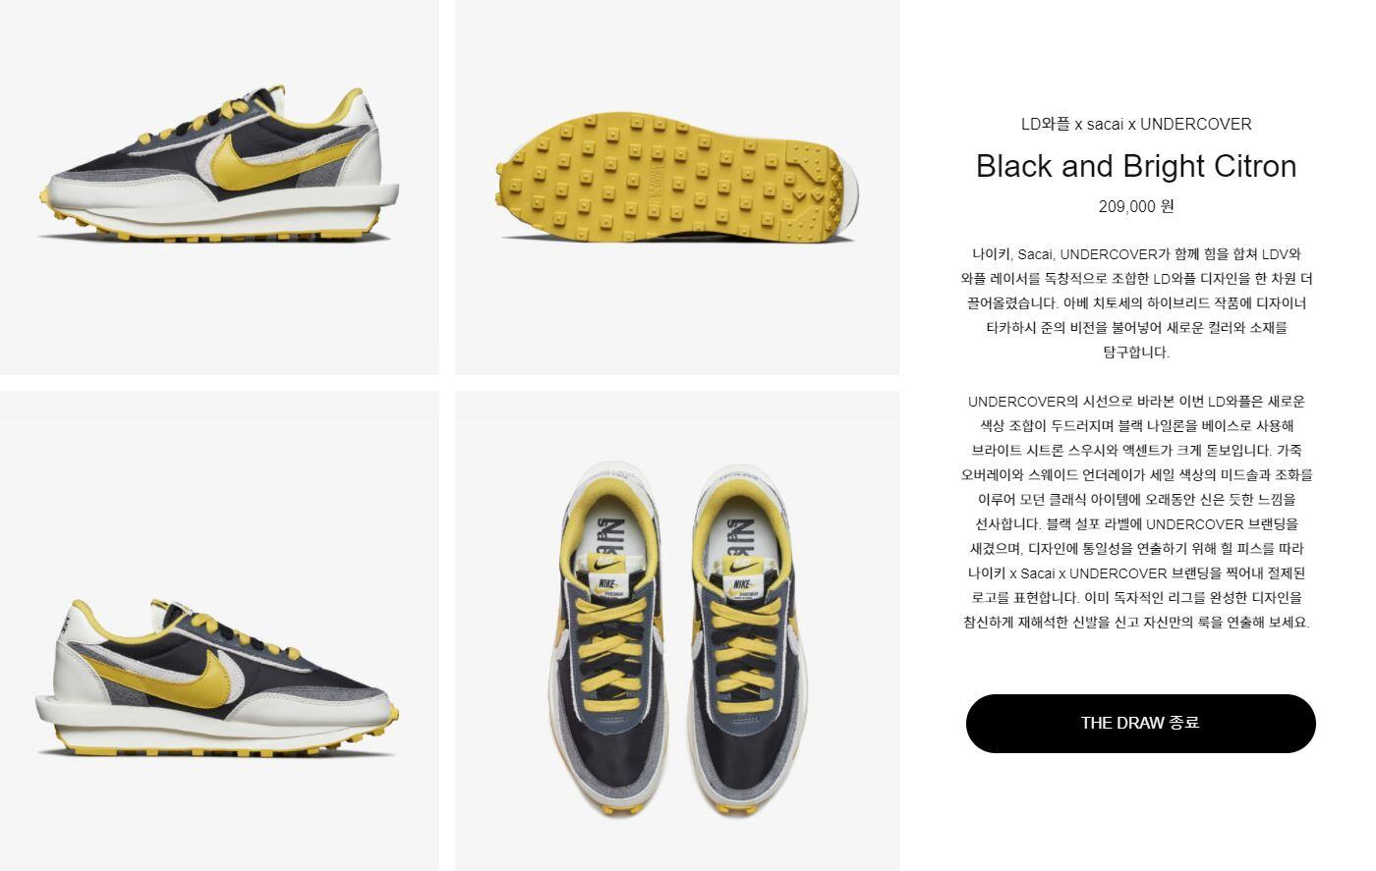Open the side-profile shoe image at top left
1376x871 pixels.
click(219, 187)
